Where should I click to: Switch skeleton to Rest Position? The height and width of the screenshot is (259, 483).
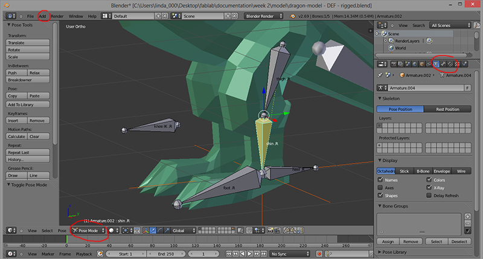tap(447, 109)
